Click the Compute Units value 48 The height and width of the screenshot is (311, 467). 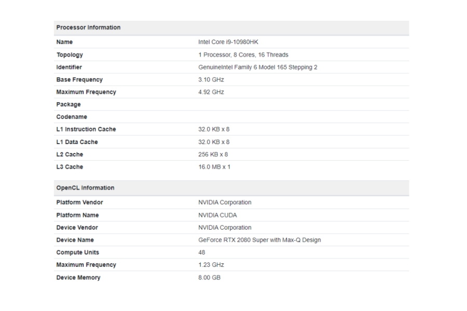click(202, 252)
